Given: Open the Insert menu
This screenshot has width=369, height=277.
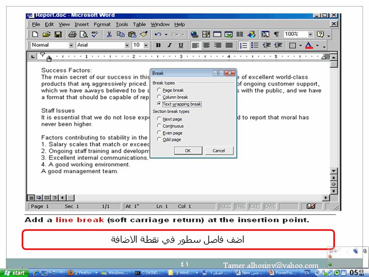Looking at the screenshot, I should pos(82,24).
